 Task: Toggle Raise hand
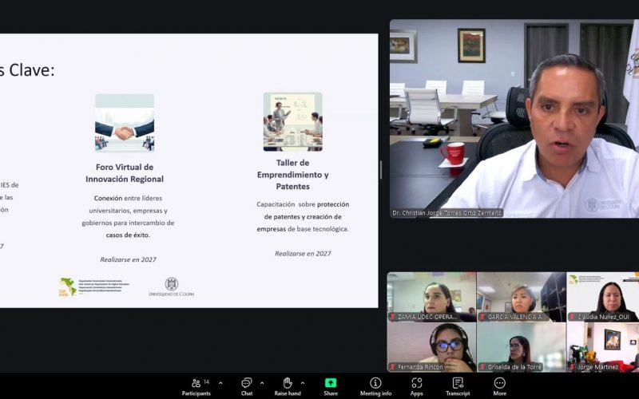(x=288, y=385)
